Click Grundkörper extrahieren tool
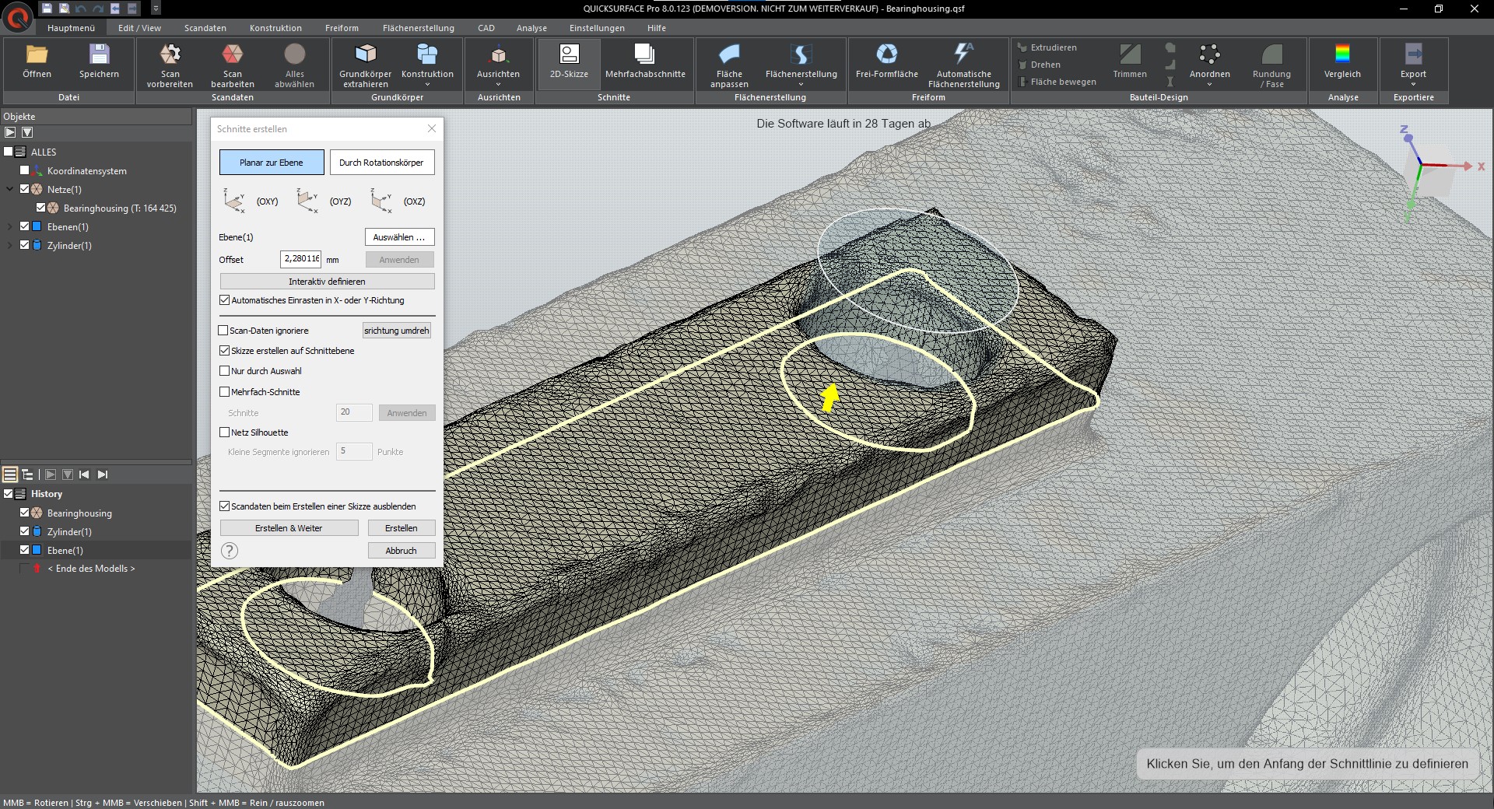 pos(365,65)
